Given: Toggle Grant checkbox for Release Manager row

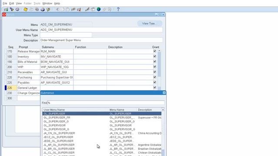Looking at the screenshot, I should click(x=155, y=51).
